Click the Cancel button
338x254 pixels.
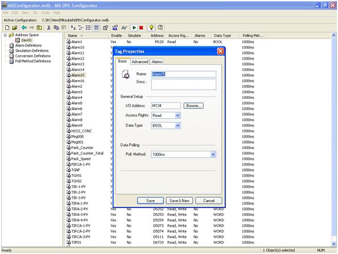tap(209, 201)
